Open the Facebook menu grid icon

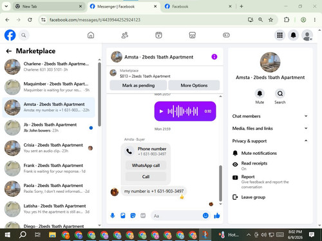coord(279,35)
